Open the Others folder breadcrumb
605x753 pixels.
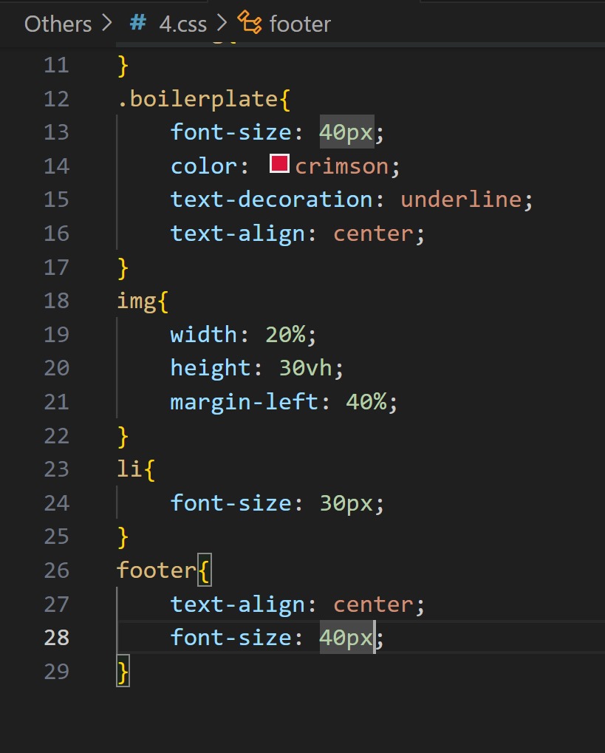[x=58, y=24]
